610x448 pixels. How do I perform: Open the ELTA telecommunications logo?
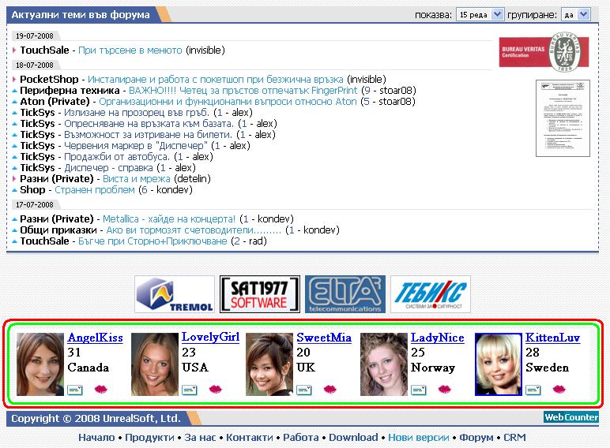coord(345,294)
